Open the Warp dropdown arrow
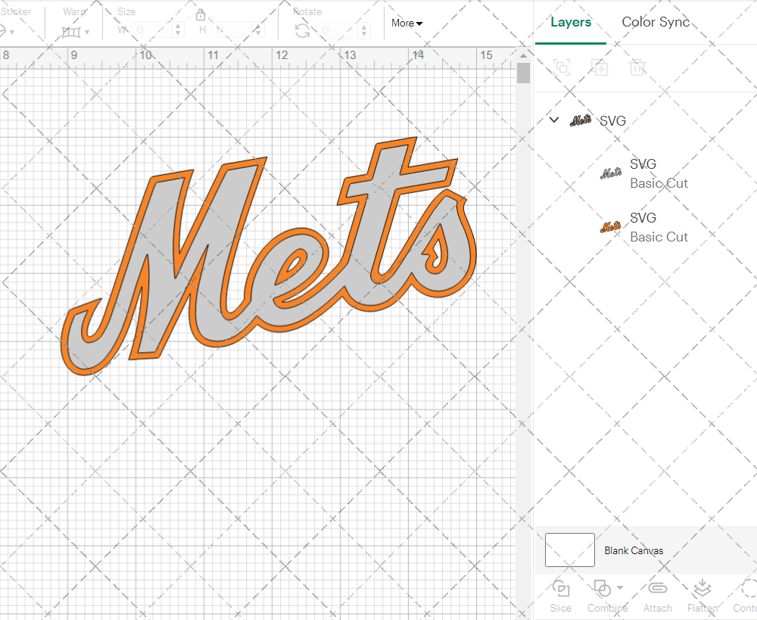 87,33
